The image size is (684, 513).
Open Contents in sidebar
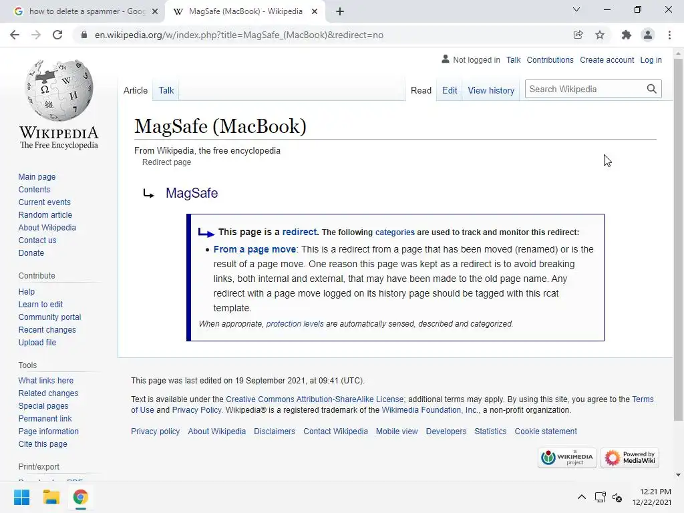coord(34,189)
